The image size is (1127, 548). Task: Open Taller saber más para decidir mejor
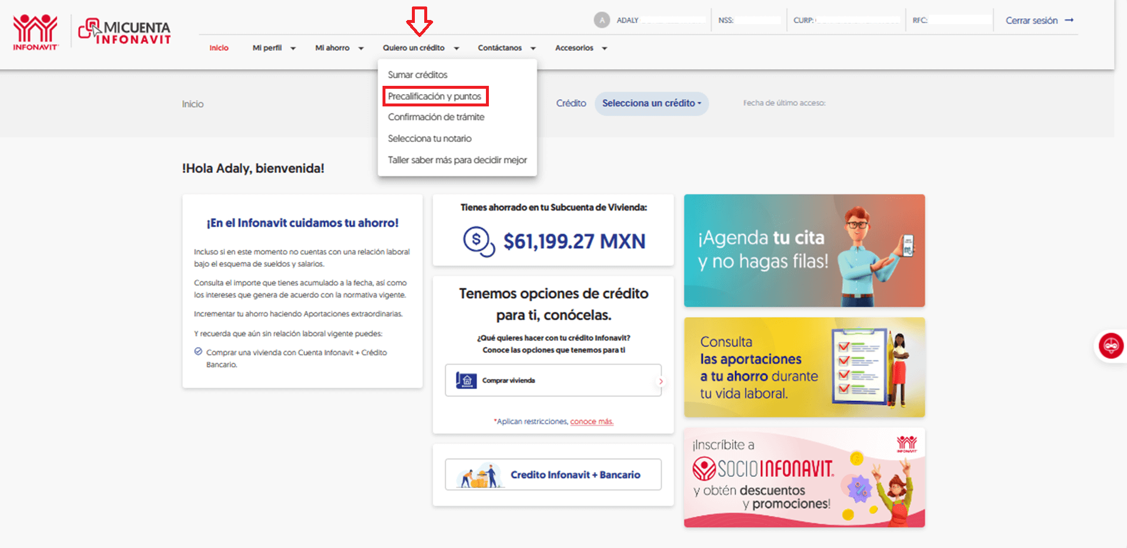coord(457,160)
